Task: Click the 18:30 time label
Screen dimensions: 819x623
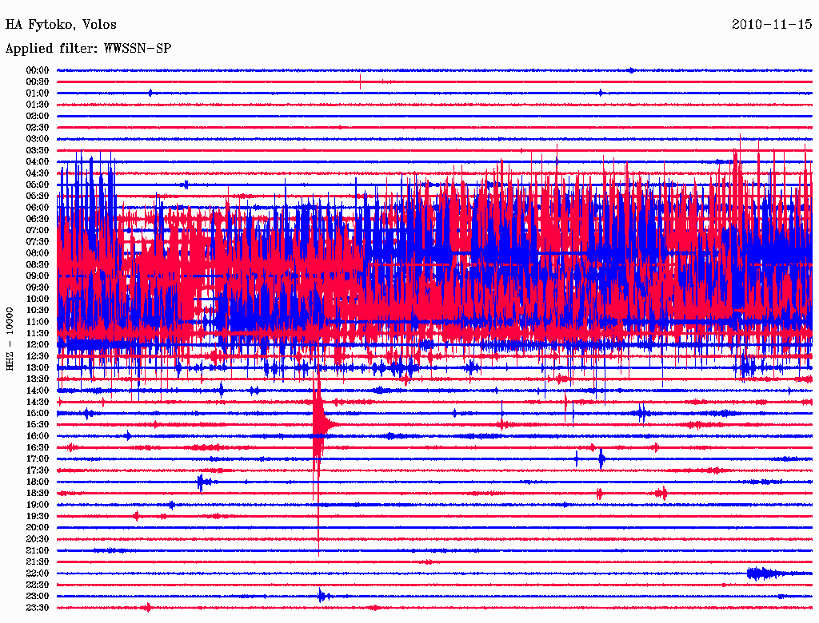Action: [x=38, y=494]
